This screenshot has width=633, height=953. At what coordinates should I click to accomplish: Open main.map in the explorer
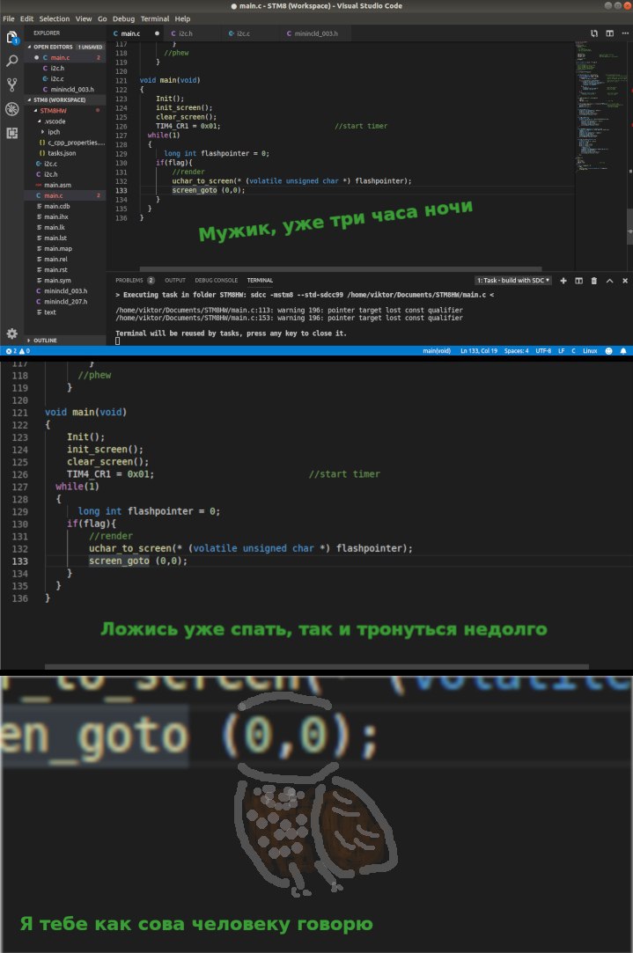65,248
